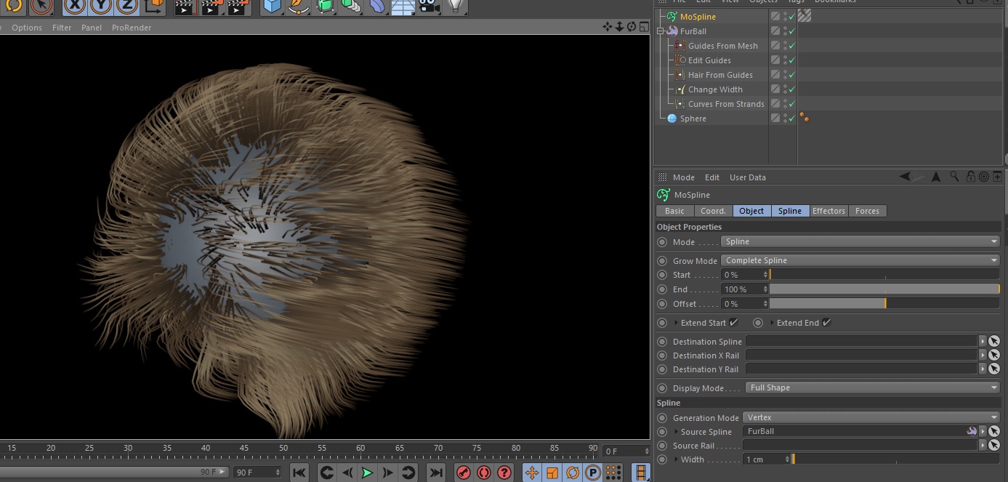Switch to the Effectors tab
The height and width of the screenshot is (482, 1008).
click(x=828, y=211)
